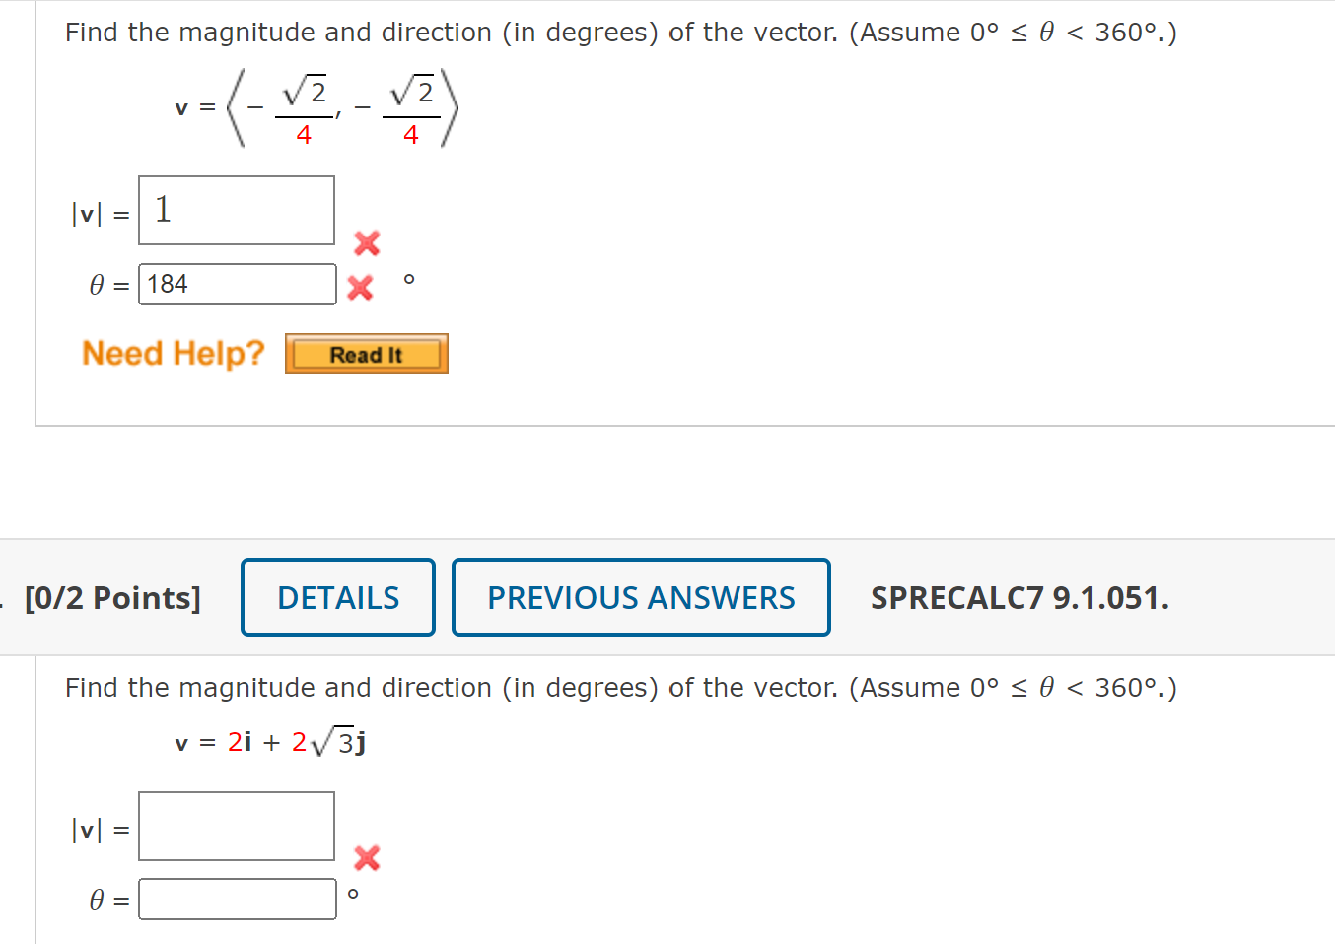The width and height of the screenshot is (1335, 944).
Task: Click the red X beside magnitude answer 1
Action: pyautogui.click(x=366, y=243)
